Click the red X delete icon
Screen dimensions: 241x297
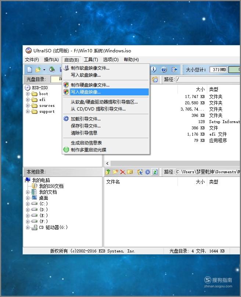[x=123, y=172]
